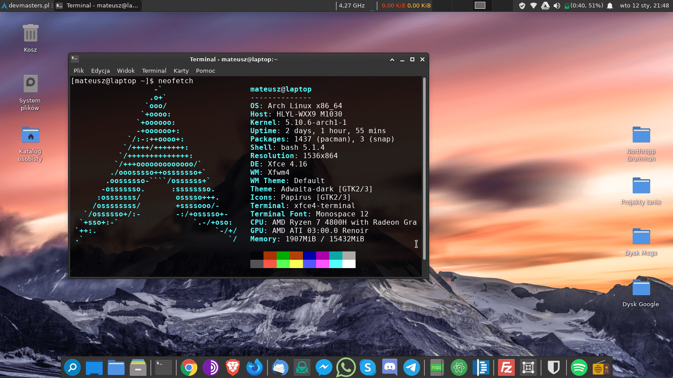673x378 pixels.
Task: Click the roll-up arrow in terminal titlebar
Action: tap(392, 59)
